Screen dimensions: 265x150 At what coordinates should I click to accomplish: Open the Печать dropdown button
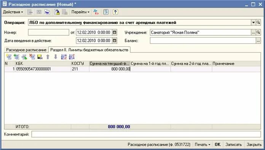(x=202, y=144)
